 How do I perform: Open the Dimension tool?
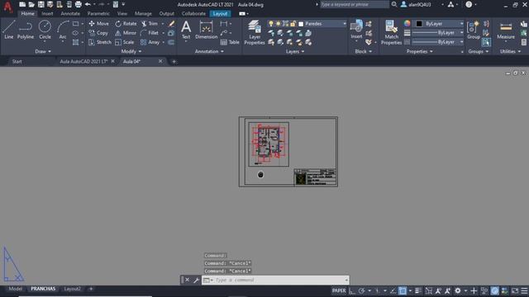[x=206, y=30]
